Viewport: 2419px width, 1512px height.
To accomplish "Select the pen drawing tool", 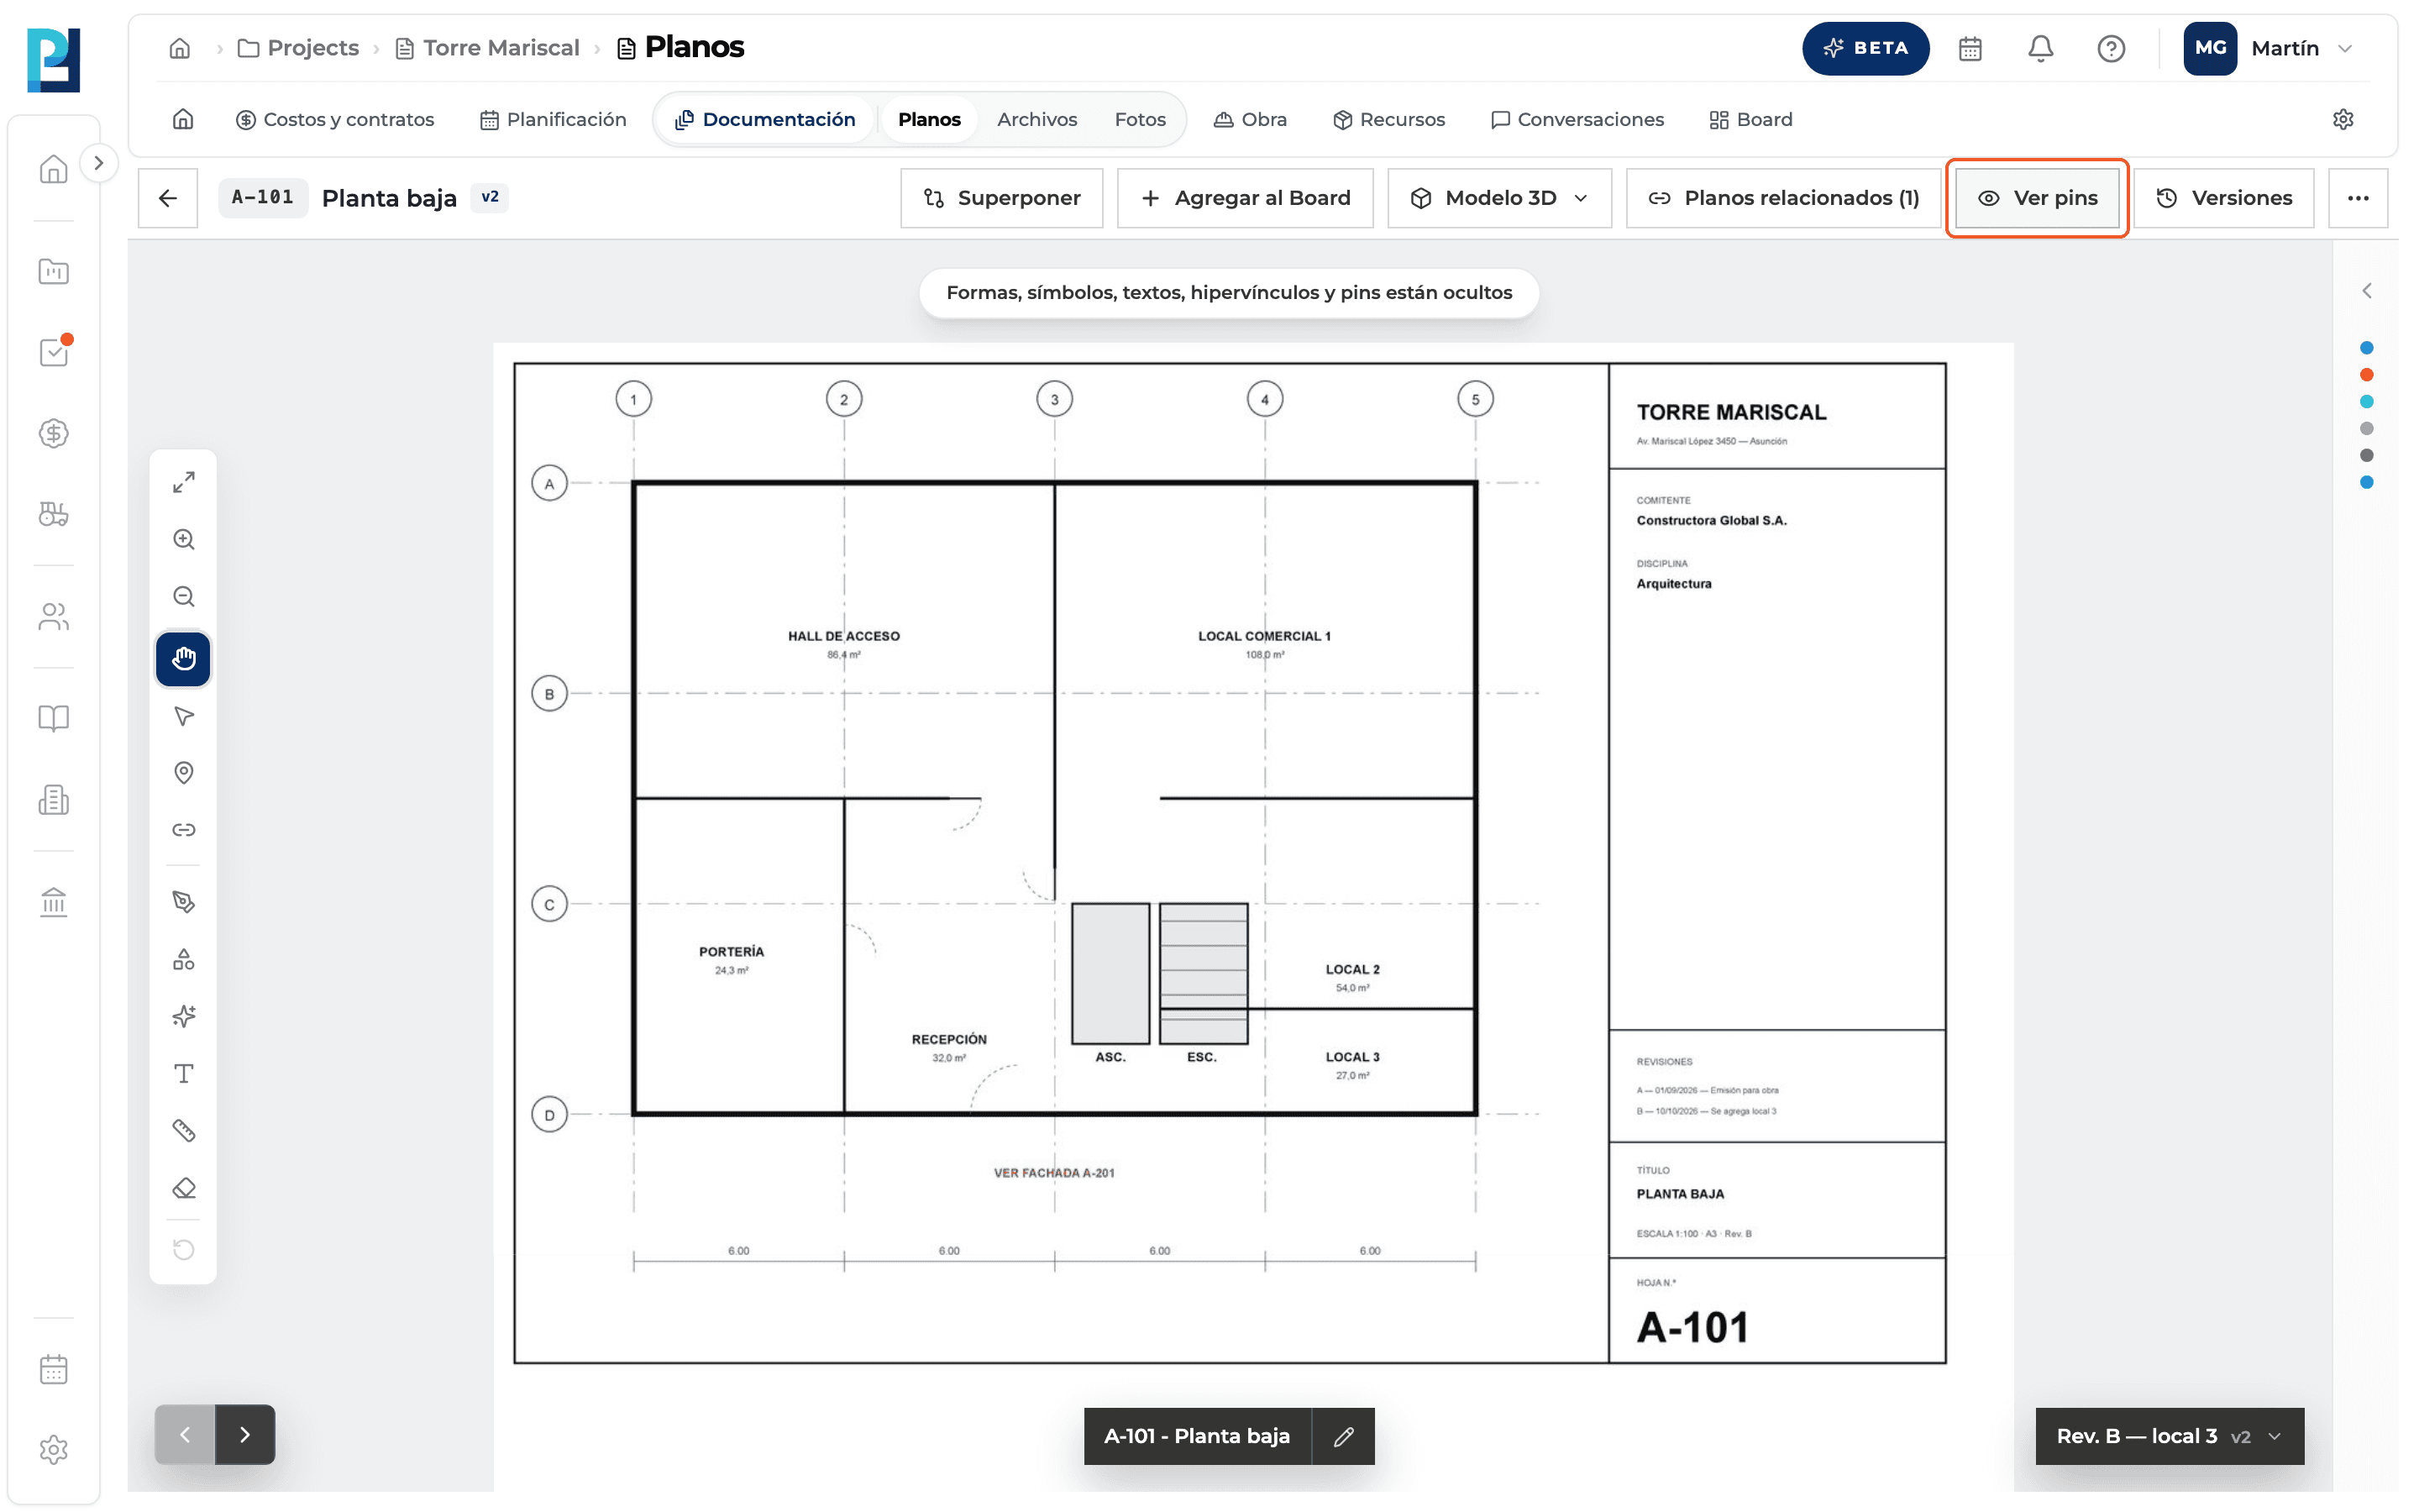I will point(183,902).
